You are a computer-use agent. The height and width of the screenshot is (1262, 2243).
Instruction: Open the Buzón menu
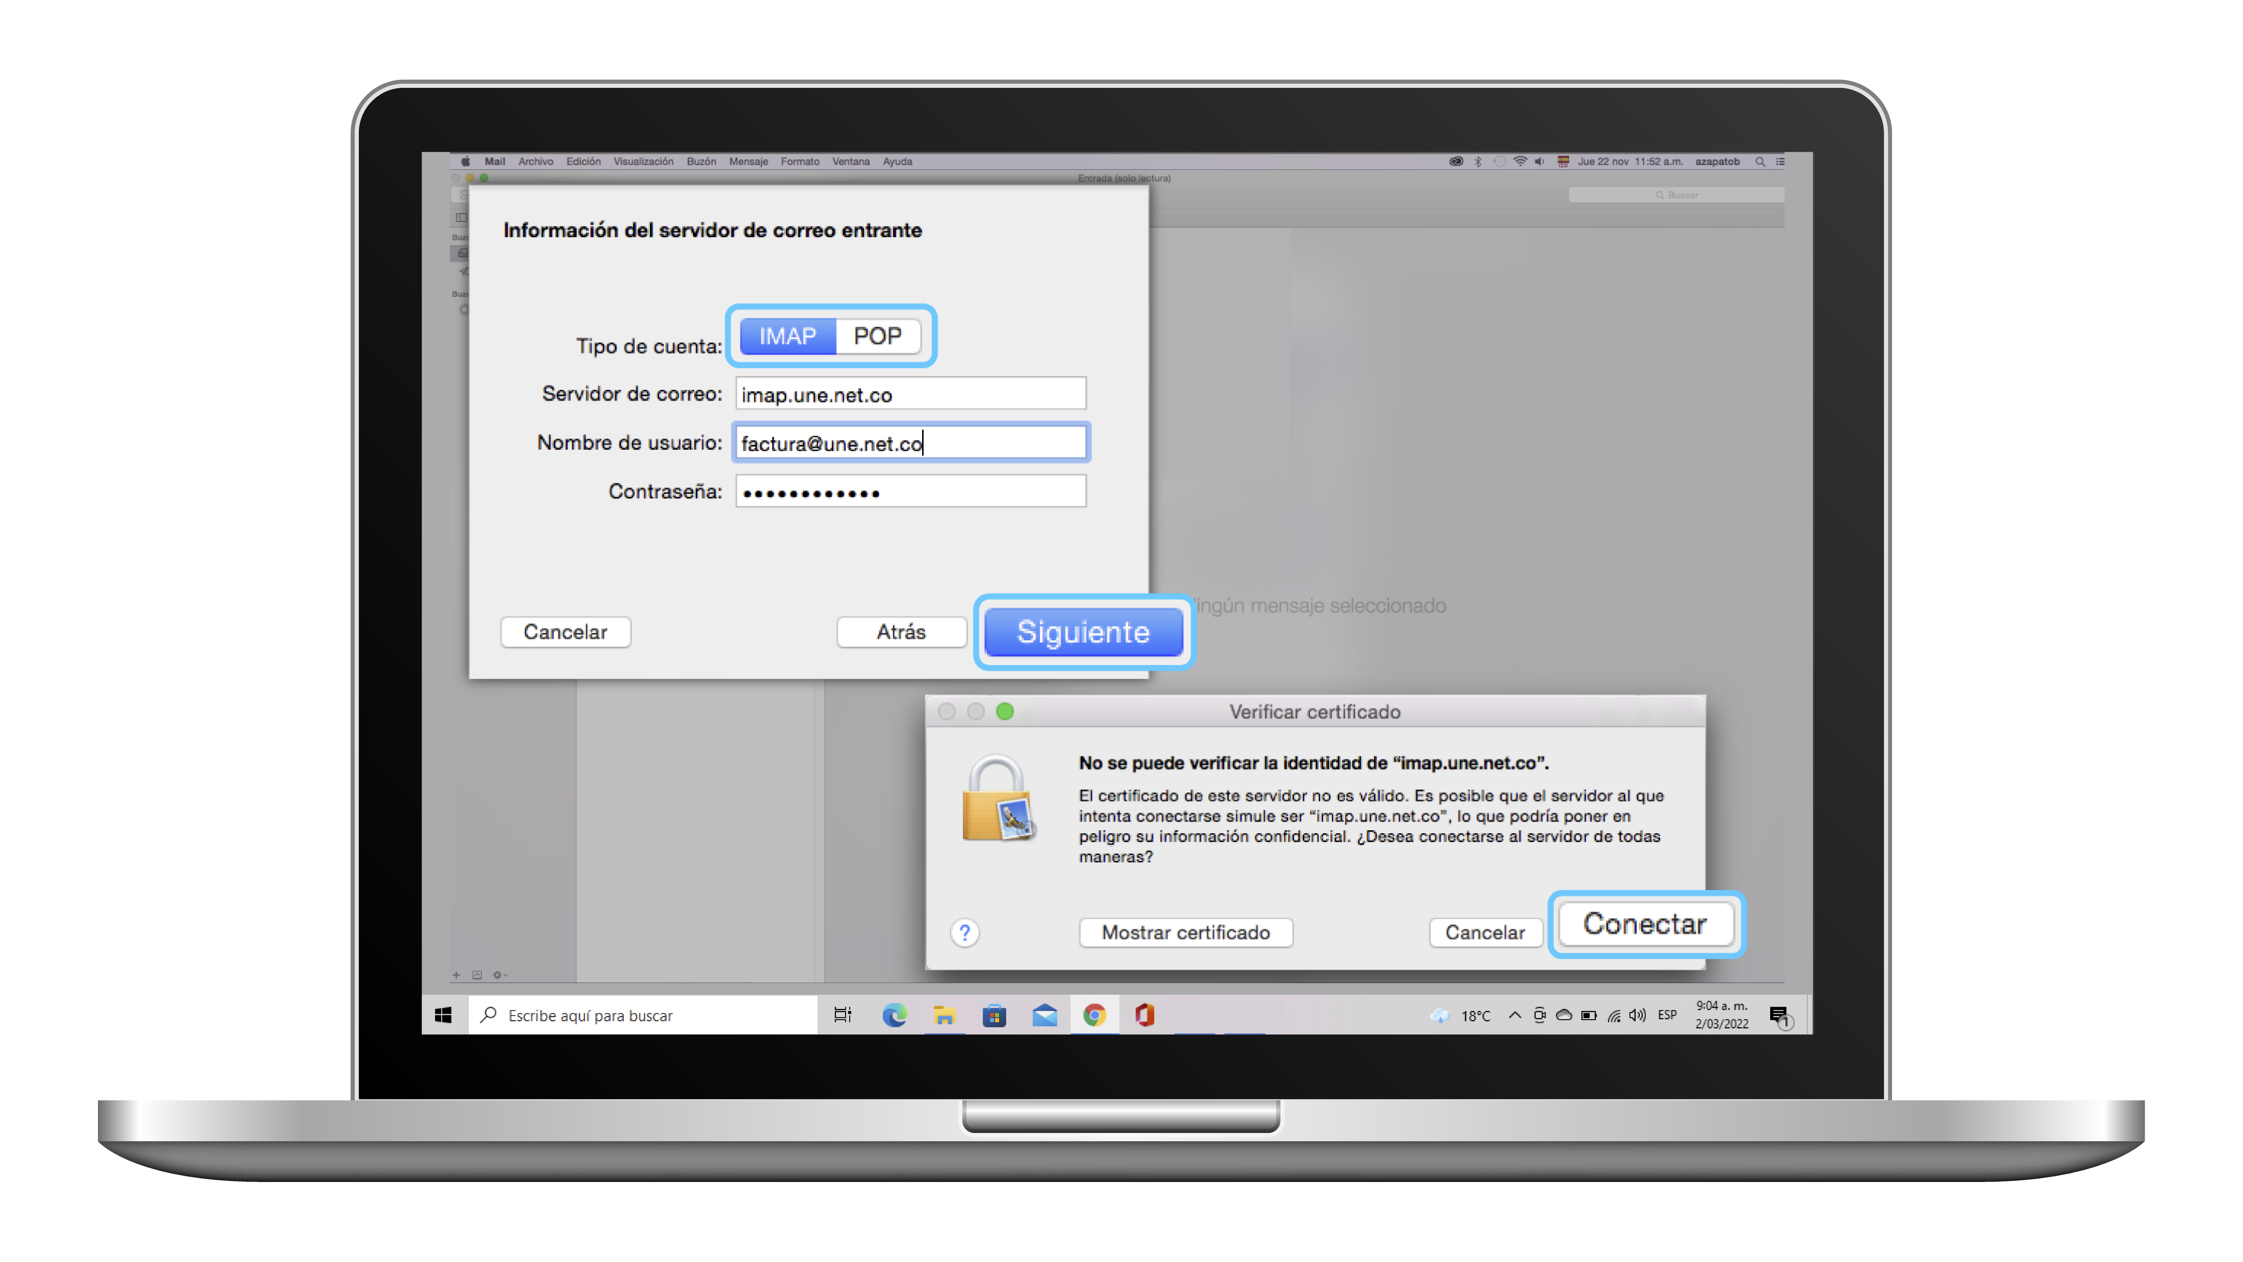tap(701, 162)
